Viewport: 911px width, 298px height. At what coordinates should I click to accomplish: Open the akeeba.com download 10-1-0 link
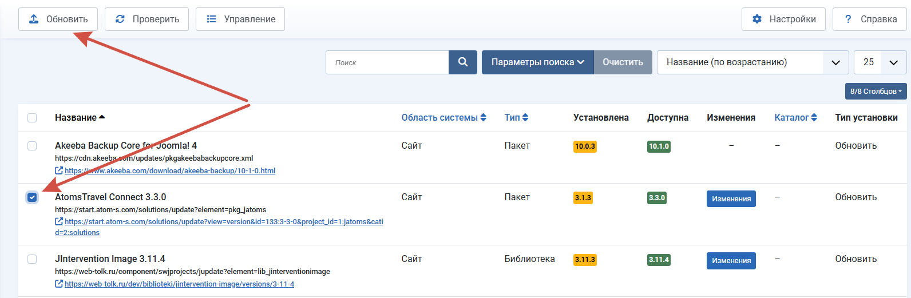point(170,170)
